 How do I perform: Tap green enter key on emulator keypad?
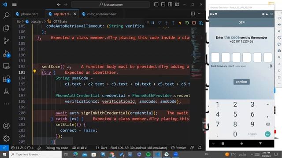coord(267,134)
